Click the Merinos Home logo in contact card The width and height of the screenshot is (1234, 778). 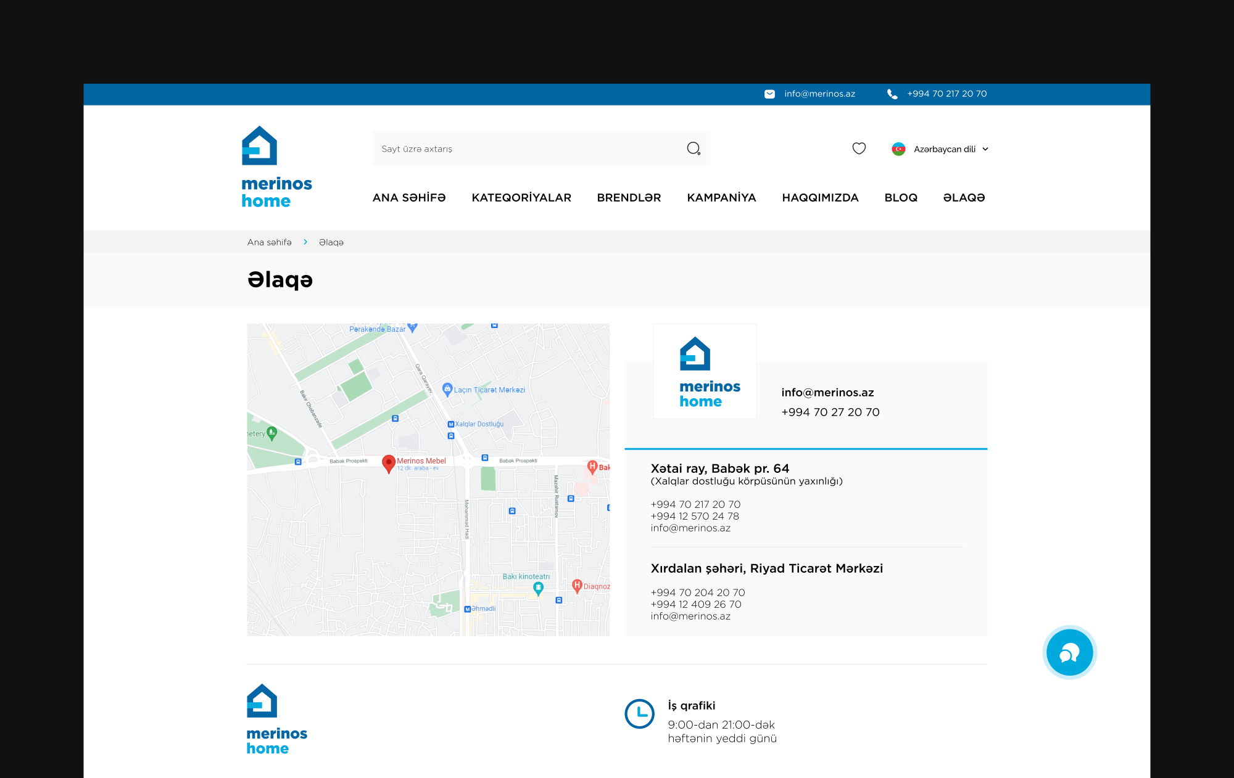(710, 372)
